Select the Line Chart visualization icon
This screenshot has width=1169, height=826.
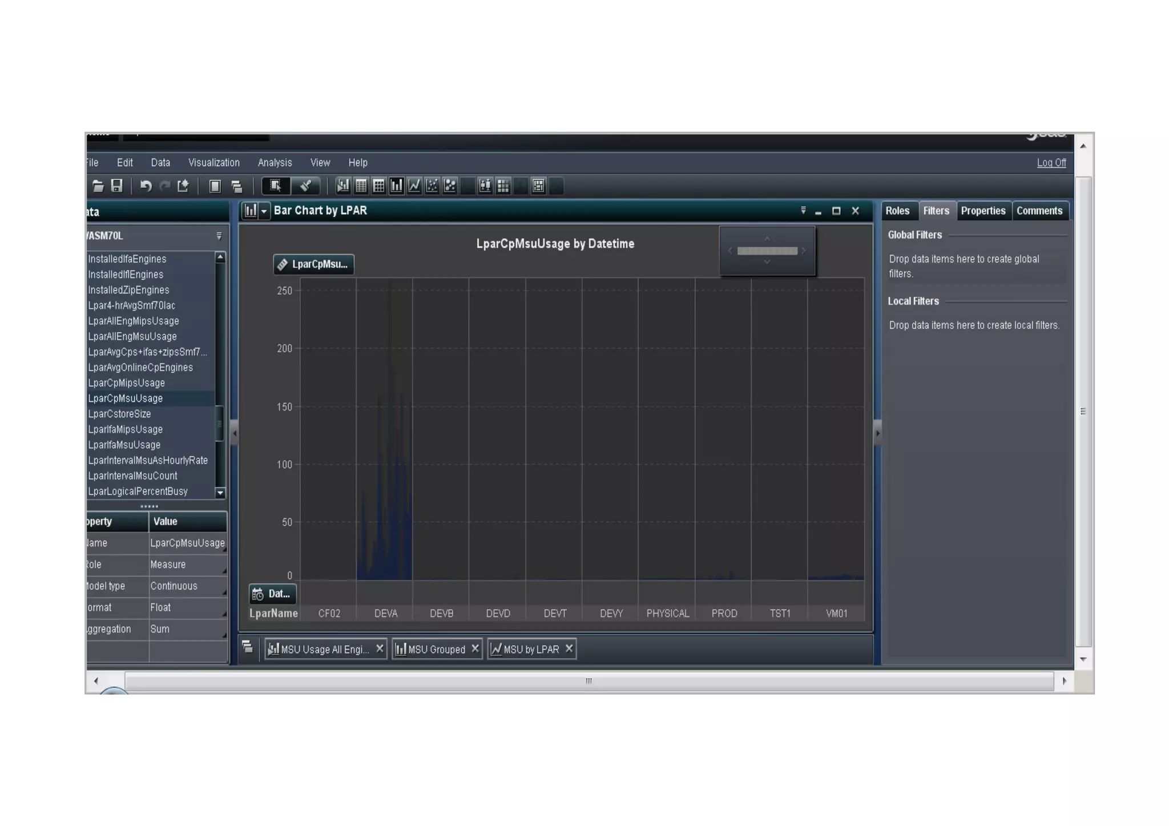(x=414, y=186)
